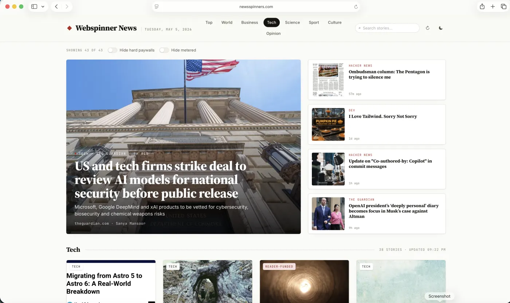Click the page reader icon in address bar
510x303 pixels.
pos(157,7)
